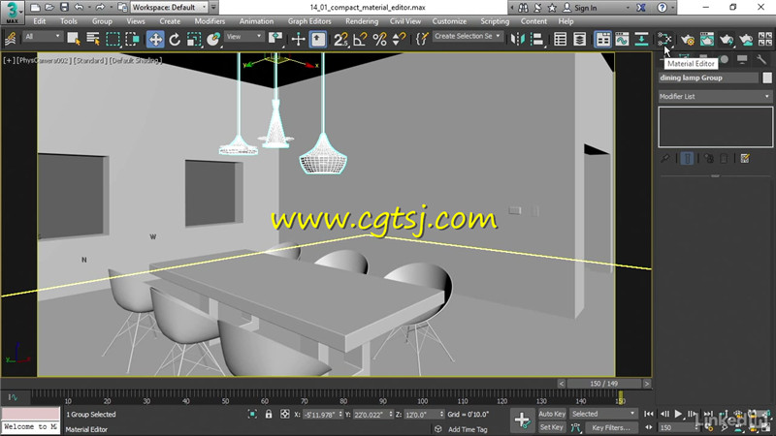The image size is (776, 436).
Task: Click the pink MAXScript listener box
Action: [31, 414]
